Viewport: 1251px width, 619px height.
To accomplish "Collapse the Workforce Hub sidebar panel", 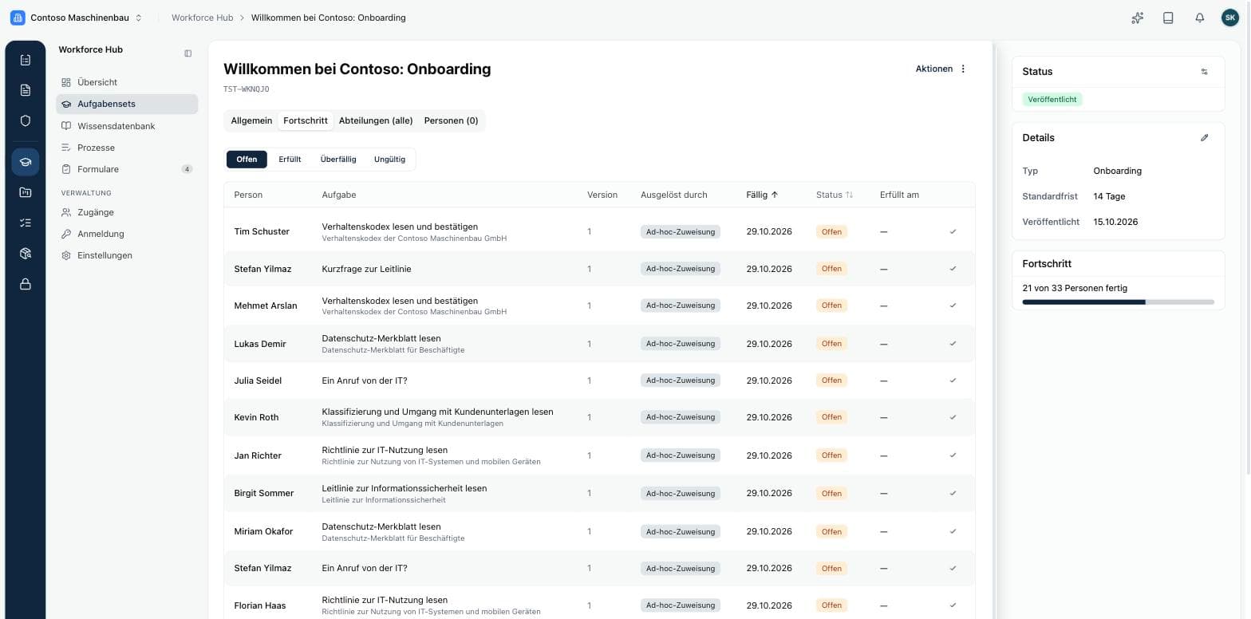I will point(188,53).
